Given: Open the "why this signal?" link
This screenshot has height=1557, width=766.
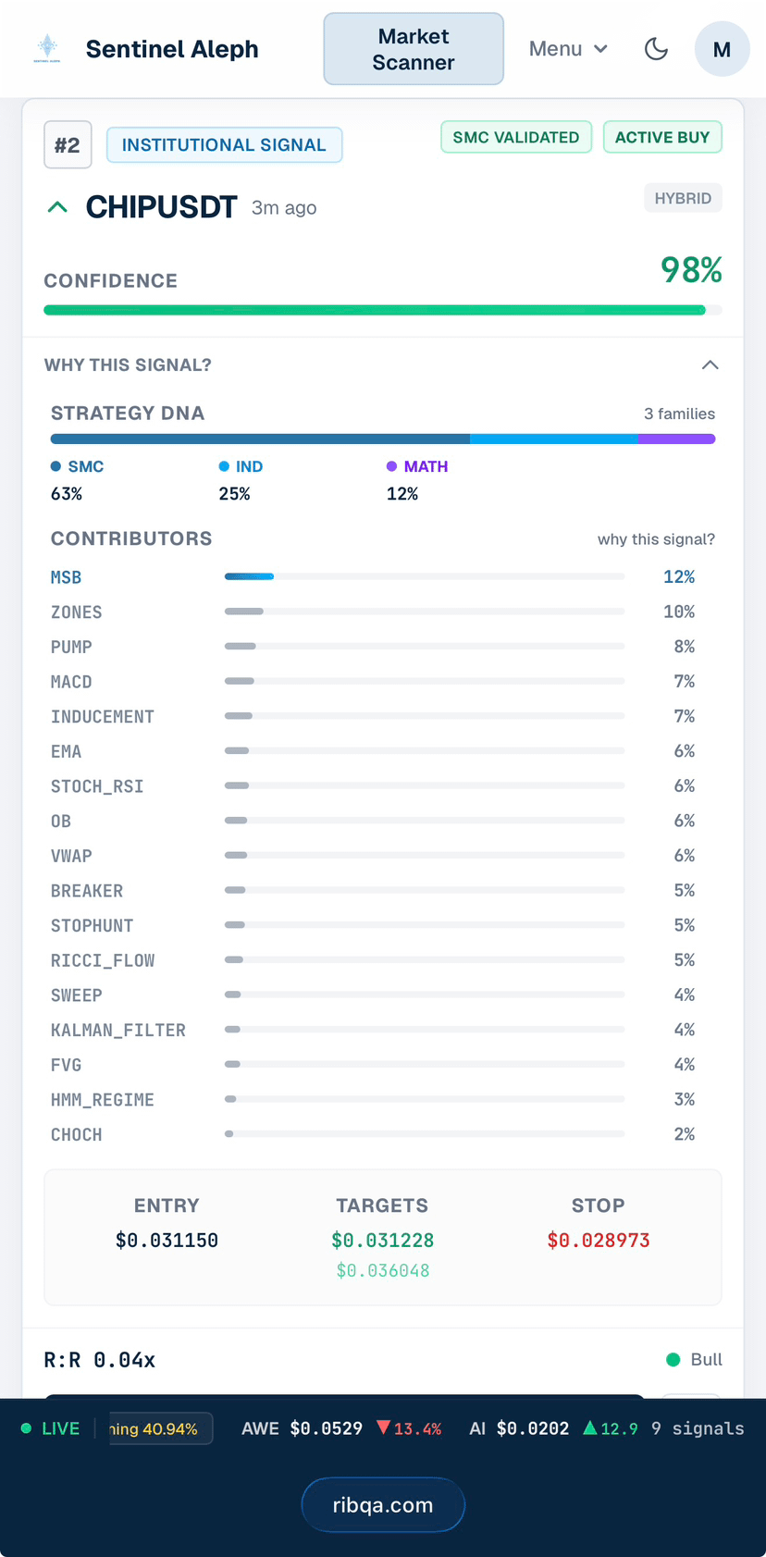Looking at the screenshot, I should 656,539.
